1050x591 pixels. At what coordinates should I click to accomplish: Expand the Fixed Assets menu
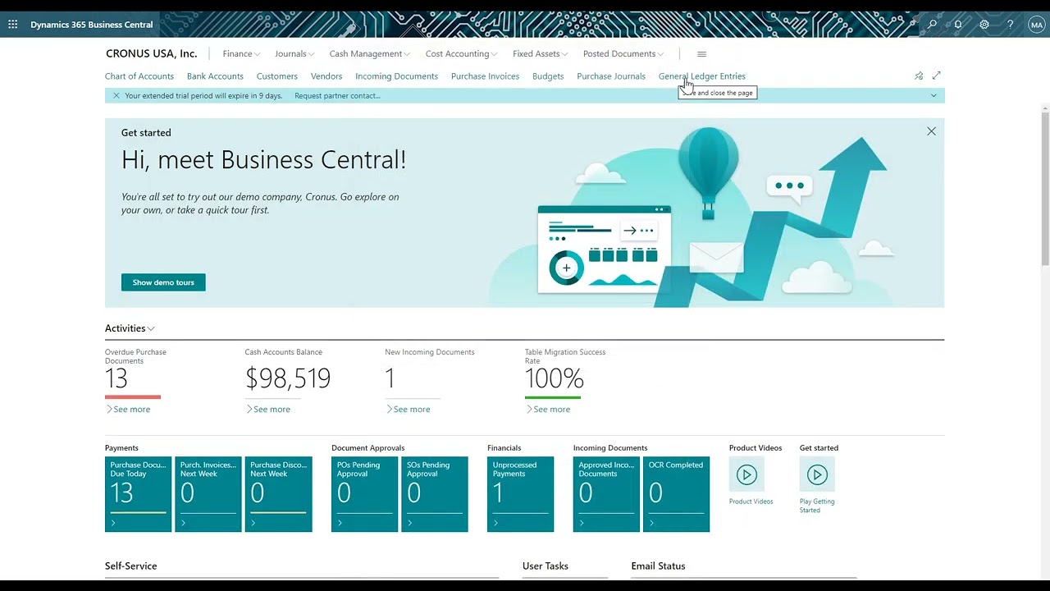541,54
